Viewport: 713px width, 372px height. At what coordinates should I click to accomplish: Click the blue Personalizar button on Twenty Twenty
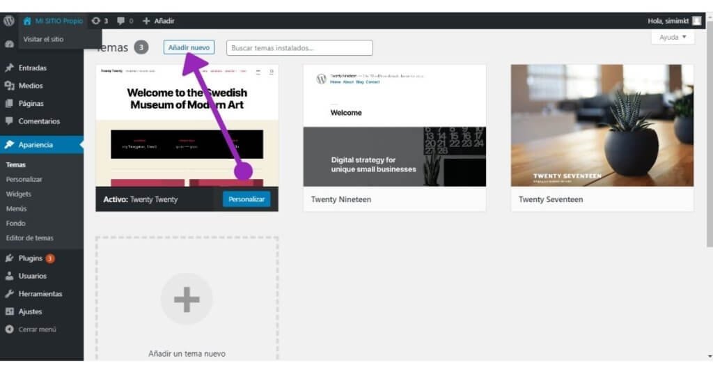(246, 199)
